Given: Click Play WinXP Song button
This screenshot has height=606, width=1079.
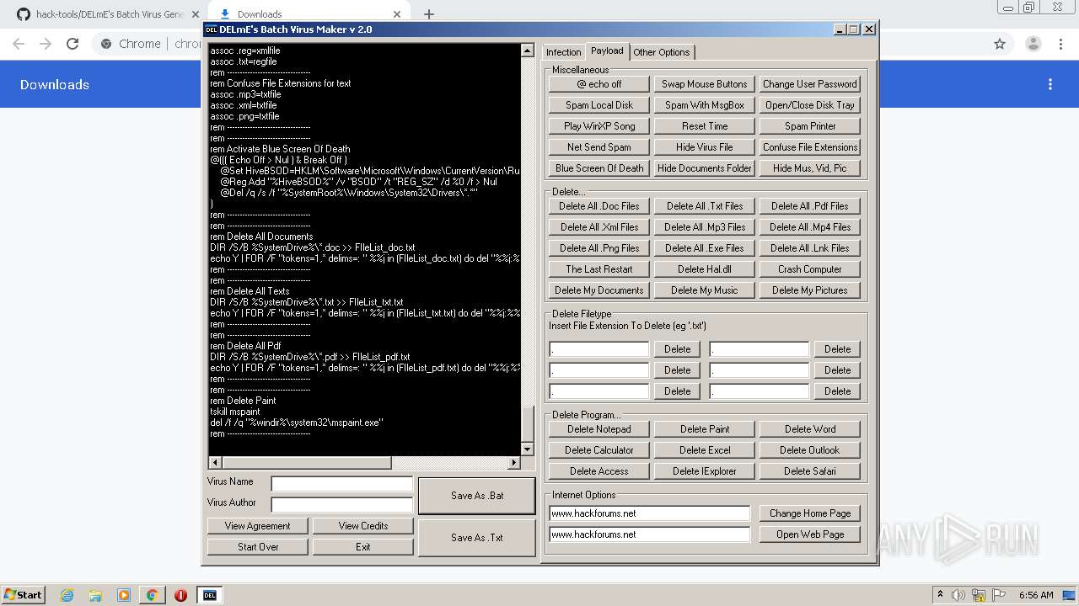Looking at the screenshot, I should [599, 126].
